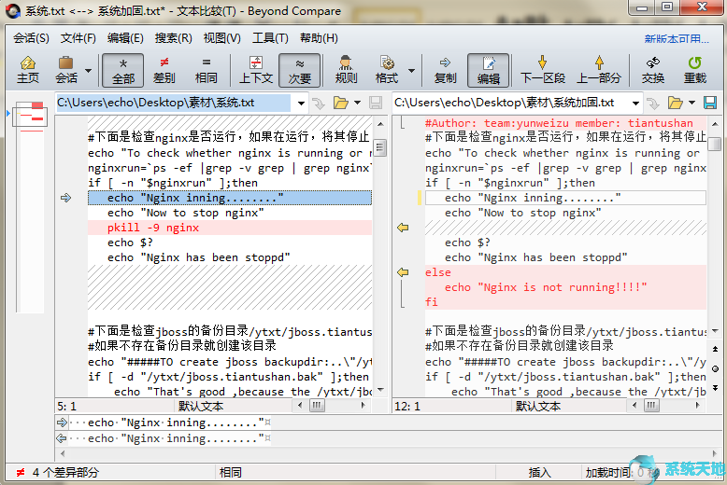Image resolution: width=727 pixels, height=485 pixels.
Task: Toggle the 上下文 context view
Action: click(x=256, y=70)
